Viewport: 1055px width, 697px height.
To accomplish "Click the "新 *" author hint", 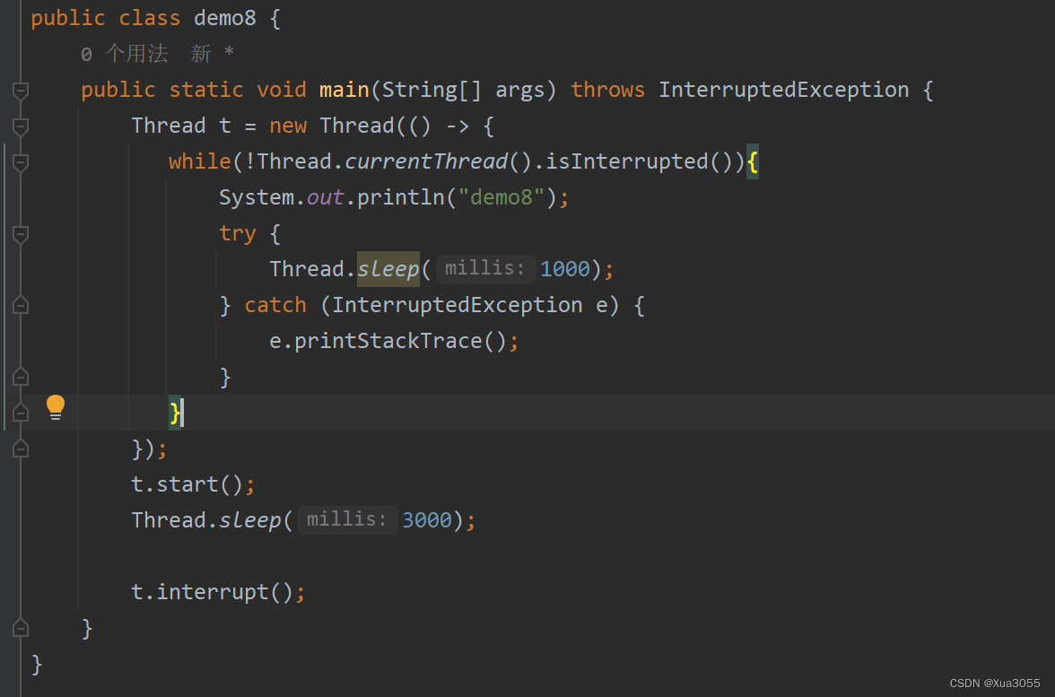I will (x=208, y=54).
